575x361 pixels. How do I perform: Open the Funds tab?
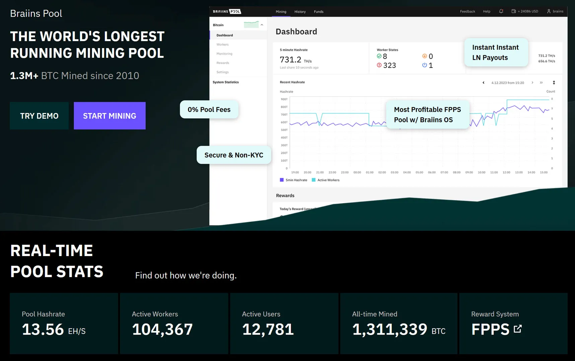(318, 12)
